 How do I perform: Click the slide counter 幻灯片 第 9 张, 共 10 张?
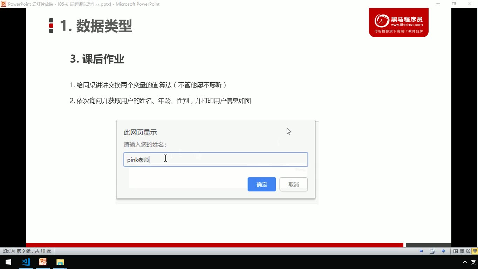27,251
